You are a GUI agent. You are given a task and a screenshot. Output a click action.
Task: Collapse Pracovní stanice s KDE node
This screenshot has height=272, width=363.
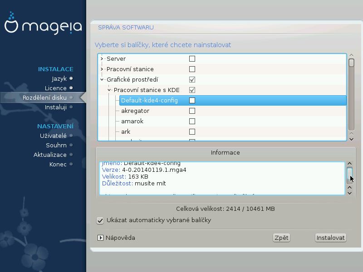tap(109, 90)
